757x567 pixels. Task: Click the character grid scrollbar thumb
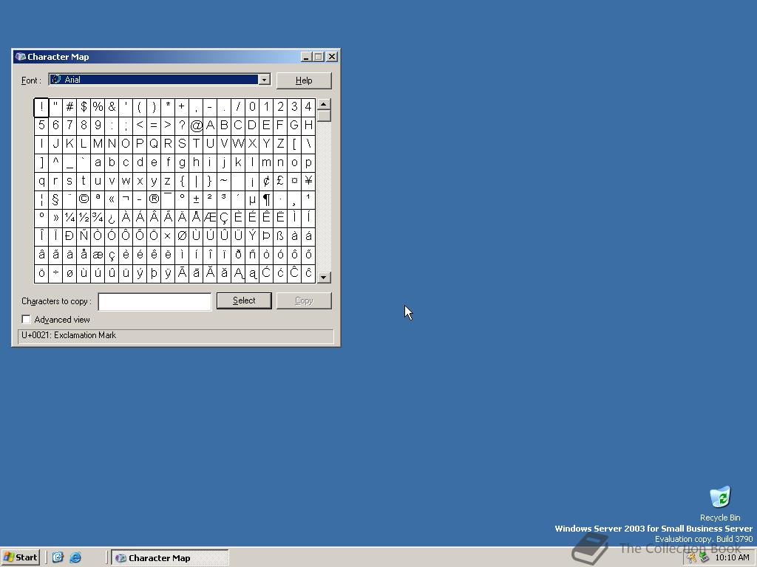click(x=324, y=116)
